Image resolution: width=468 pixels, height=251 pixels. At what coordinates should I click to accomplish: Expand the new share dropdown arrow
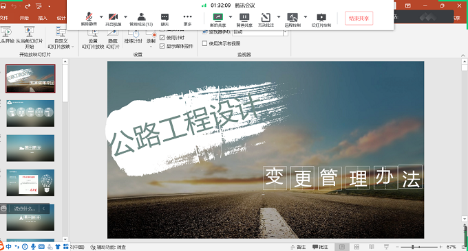[230, 17]
